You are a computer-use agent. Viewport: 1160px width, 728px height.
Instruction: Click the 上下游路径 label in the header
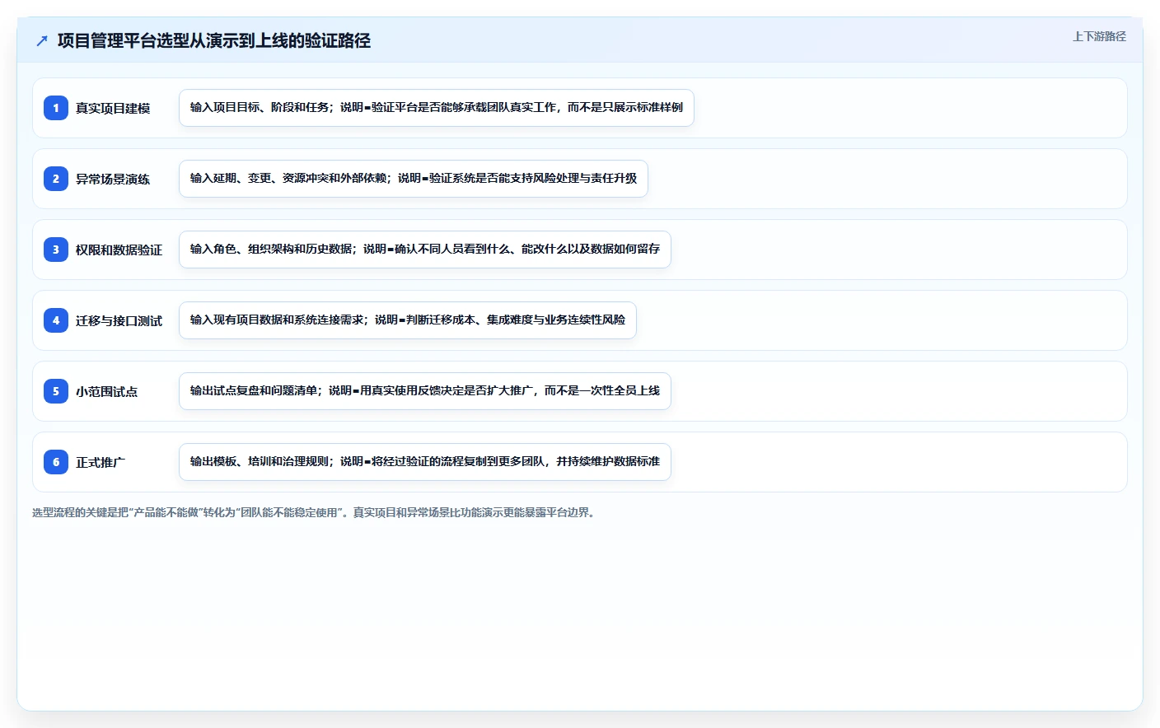(x=1099, y=36)
